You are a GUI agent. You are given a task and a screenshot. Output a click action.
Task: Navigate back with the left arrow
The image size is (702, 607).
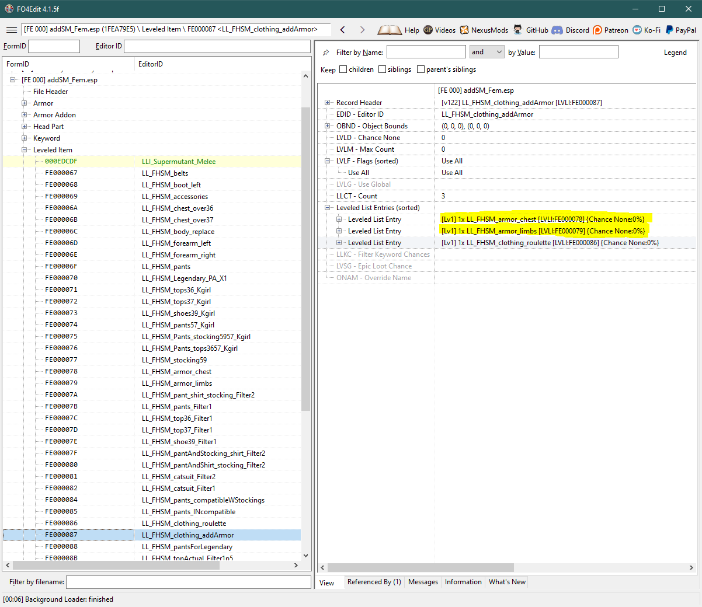343,30
